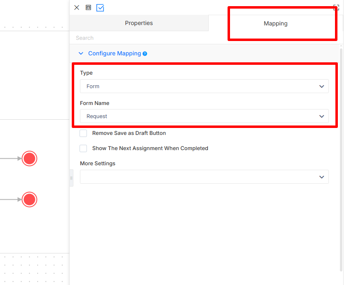Open the Form Name dropdown showing Request
The image size is (344, 285).
[204, 116]
